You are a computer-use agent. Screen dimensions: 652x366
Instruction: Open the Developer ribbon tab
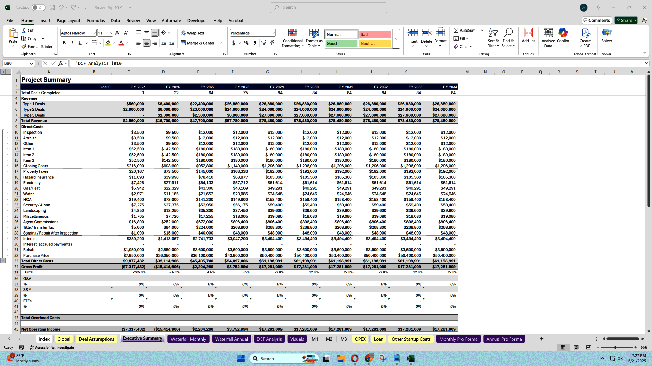point(197,21)
